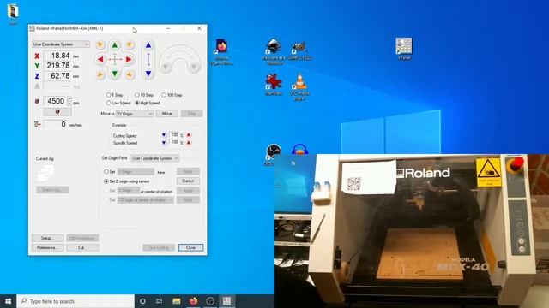Click the Detect button
549x308 pixels.
188,181
